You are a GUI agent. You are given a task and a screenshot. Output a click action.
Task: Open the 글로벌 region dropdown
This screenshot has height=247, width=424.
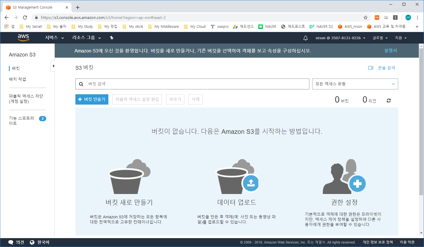pos(380,38)
